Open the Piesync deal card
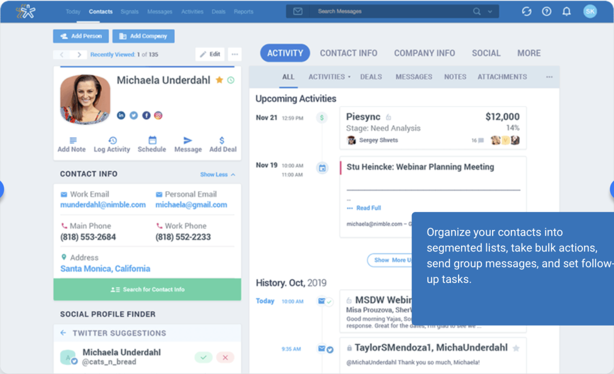This screenshot has width=614, height=374. coord(433,128)
